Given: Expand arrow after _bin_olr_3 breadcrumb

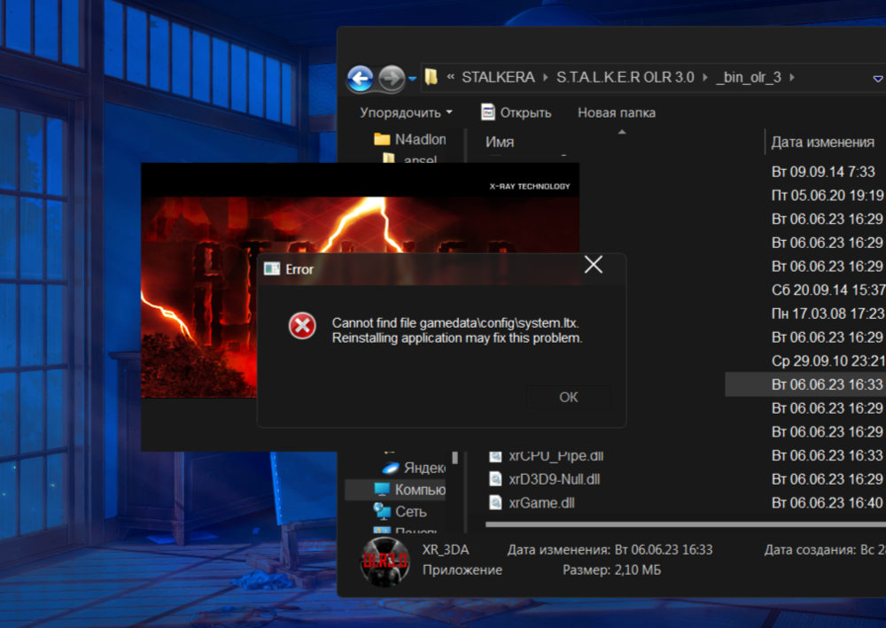Looking at the screenshot, I should (x=791, y=77).
